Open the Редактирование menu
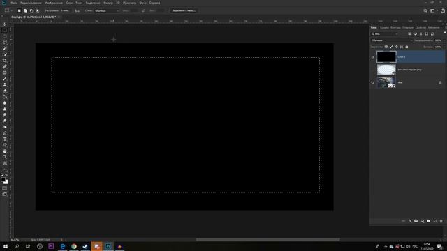This screenshot has width=447, height=251. tap(31, 3)
